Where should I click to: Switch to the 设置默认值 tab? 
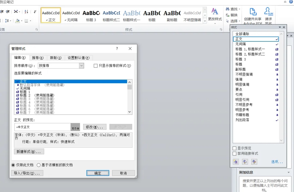(x=79, y=58)
